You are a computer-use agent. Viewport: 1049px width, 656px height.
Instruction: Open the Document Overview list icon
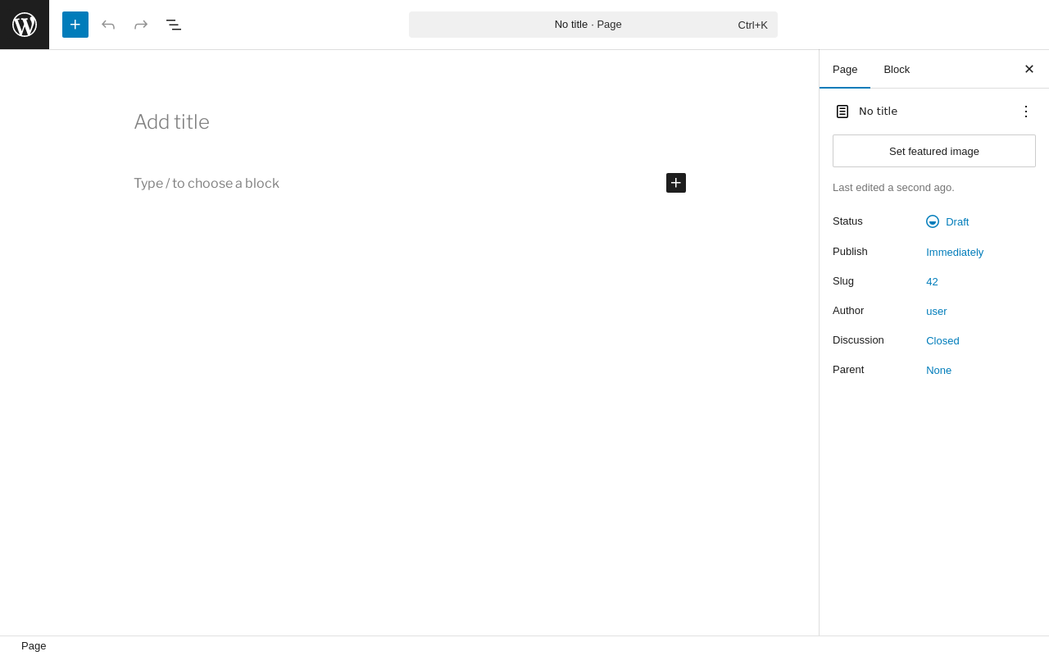click(x=174, y=25)
